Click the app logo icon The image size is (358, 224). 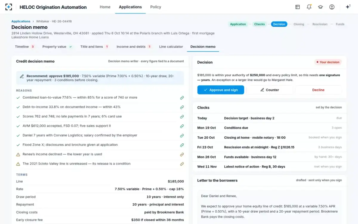pyautogui.click(x=9, y=7)
